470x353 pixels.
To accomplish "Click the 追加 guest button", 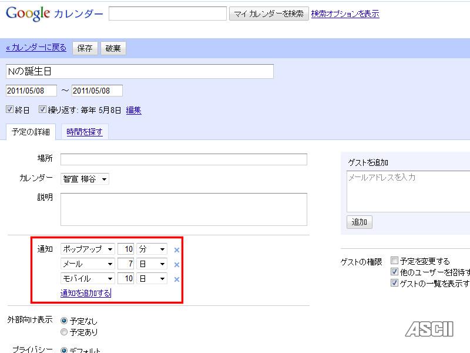I will pos(360,222).
